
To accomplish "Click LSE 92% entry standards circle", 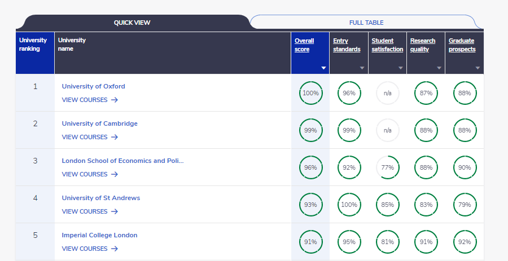I will [x=349, y=167].
